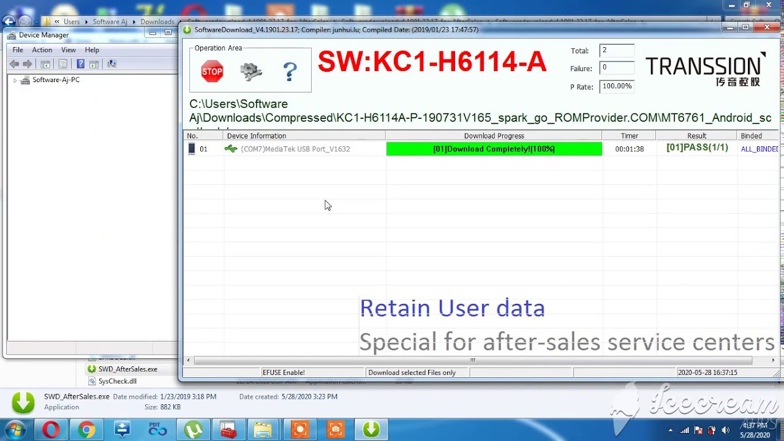The image size is (784, 441).
Task: Show hidden tray icons arrow
Action: coord(671,430)
